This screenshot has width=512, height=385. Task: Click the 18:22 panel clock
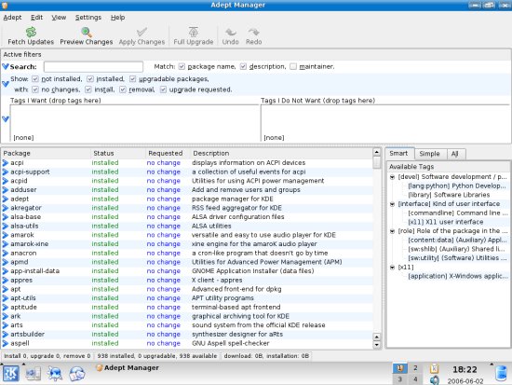point(465,370)
